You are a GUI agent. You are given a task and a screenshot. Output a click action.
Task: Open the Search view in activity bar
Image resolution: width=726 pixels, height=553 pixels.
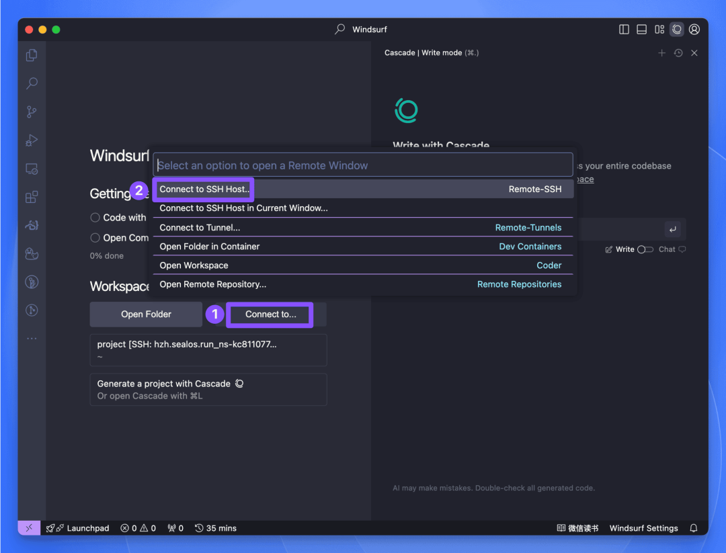pyautogui.click(x=32, y=84)
